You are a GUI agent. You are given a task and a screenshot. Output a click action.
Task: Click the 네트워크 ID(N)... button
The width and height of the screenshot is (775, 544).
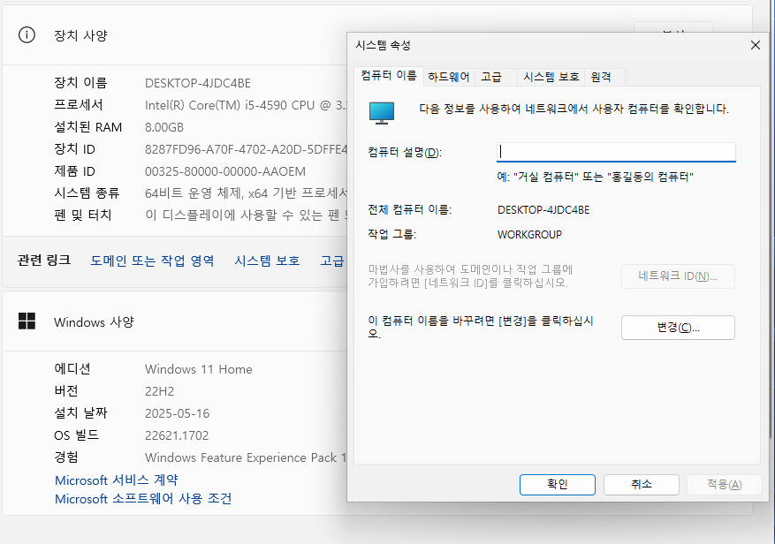pos(678,276)
